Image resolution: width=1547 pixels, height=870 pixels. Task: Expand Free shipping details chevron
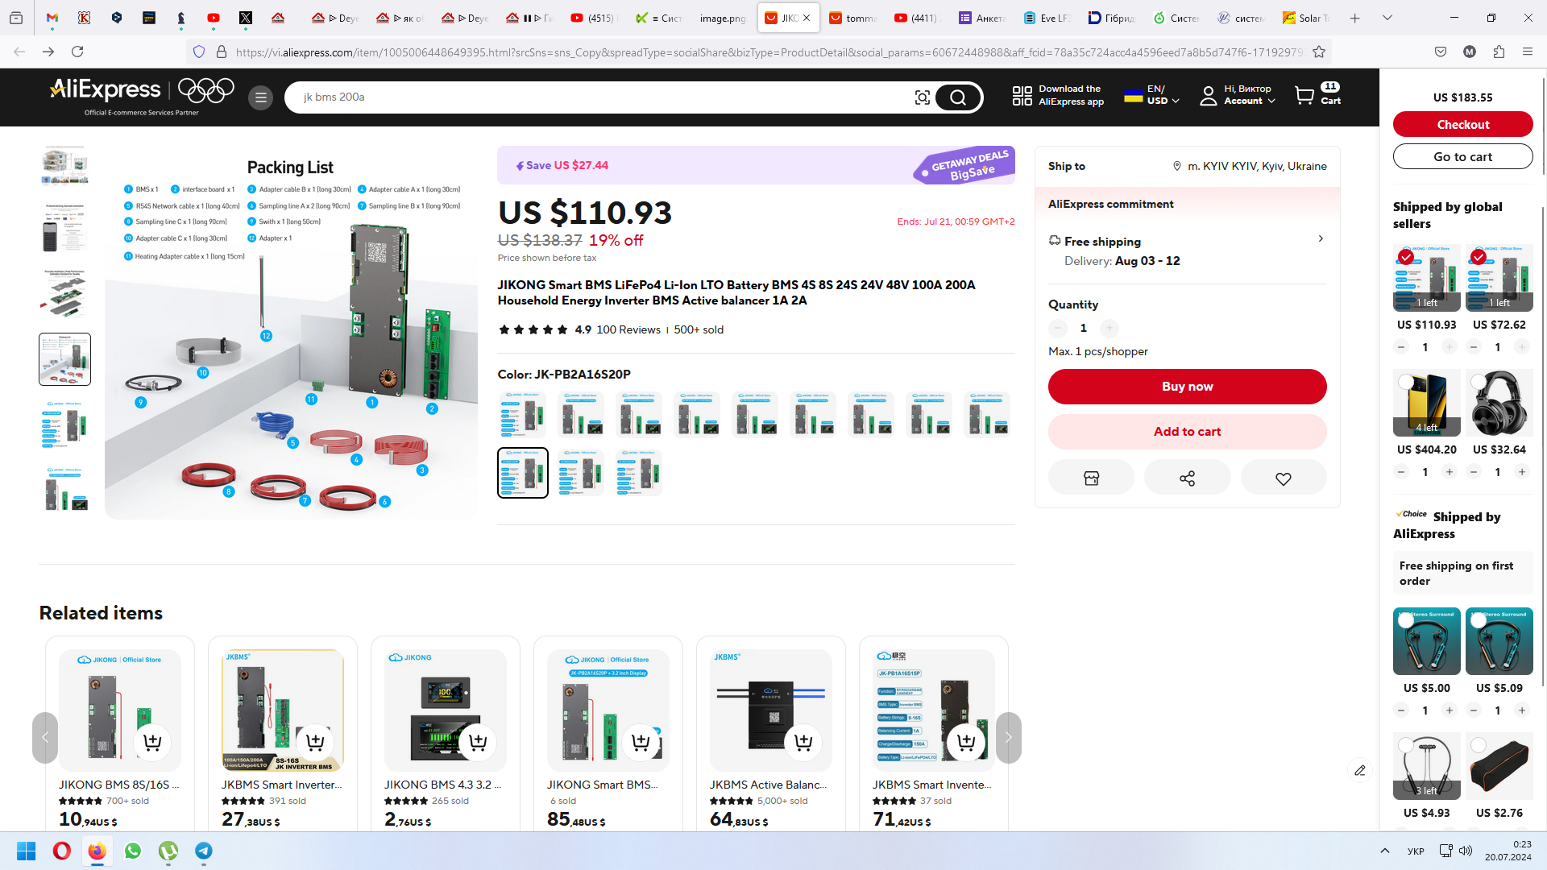tap(1320, 238)
